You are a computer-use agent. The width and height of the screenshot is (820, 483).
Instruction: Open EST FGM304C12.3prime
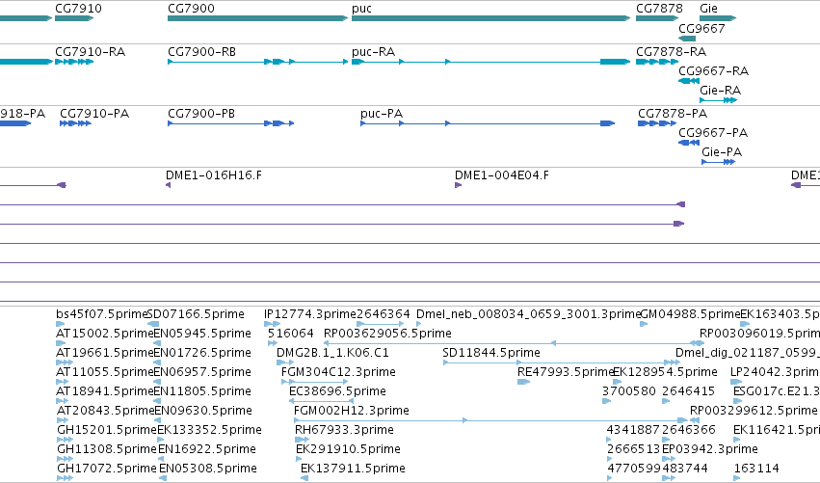point(338,372)
